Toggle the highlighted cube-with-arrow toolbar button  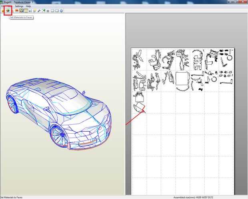coord(21,11)
